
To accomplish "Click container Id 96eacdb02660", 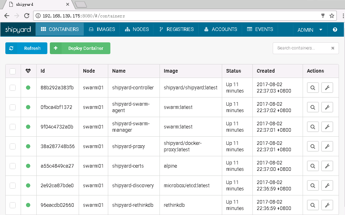I will pos(57,205).
